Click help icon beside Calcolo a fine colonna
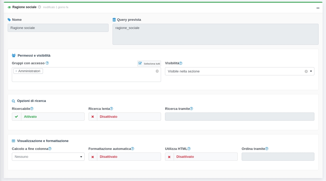The width and height of the screenshot is (326, 181). click(50, 149)
